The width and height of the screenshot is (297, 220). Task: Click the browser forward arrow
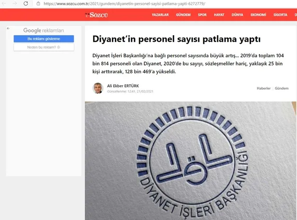(15, 3)
